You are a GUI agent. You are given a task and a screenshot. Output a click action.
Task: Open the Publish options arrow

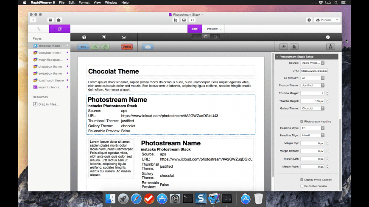click(x=337, y=20)
